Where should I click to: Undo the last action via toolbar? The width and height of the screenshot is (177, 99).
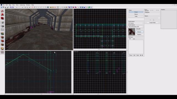(17, 7)
